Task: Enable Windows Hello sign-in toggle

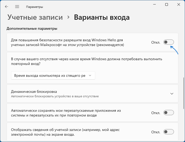Action: [x=169, y=42]
